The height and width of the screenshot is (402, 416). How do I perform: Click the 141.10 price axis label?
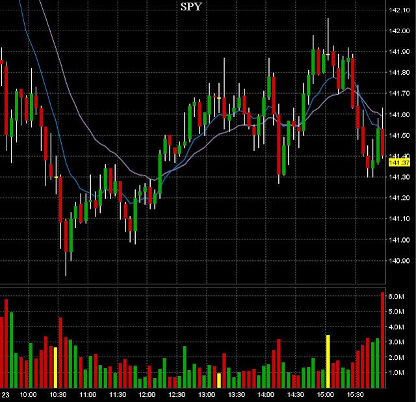[x=399, y=219]
